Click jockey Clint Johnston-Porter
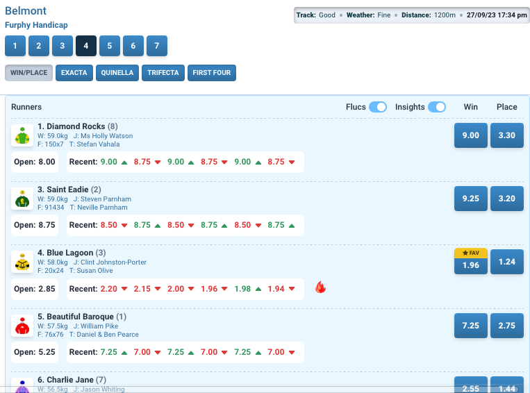Image resolution: width=530 pixels, height=393 pixels. point(110,262)
